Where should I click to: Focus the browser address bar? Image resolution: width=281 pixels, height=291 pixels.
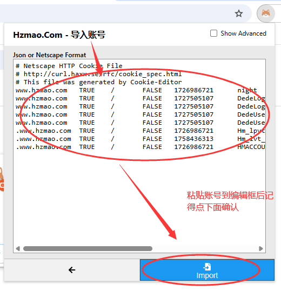[x=115, y=13]
